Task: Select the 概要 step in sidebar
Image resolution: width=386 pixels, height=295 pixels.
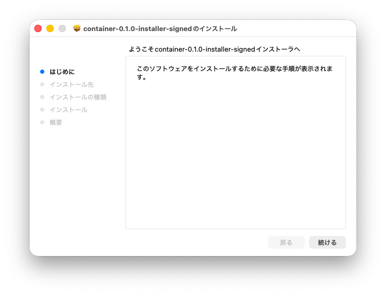Action: 56,122
